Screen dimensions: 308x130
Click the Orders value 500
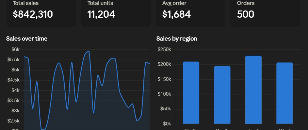click(x=246, y=14)
